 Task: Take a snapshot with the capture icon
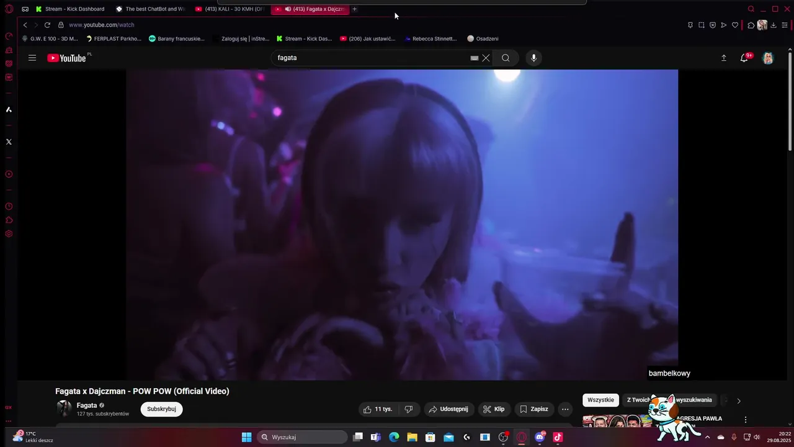702,25
